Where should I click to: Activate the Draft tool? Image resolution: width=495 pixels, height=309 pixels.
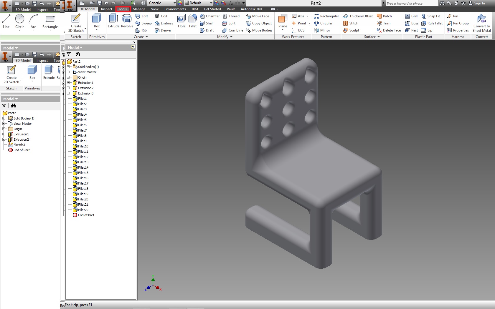(207, 30)
